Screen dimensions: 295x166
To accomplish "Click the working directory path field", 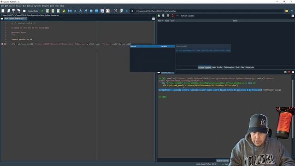I will click(209, 11).
